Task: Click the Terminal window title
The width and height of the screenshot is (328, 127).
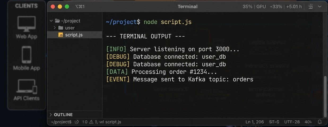Action: click(x=188, y=7)
